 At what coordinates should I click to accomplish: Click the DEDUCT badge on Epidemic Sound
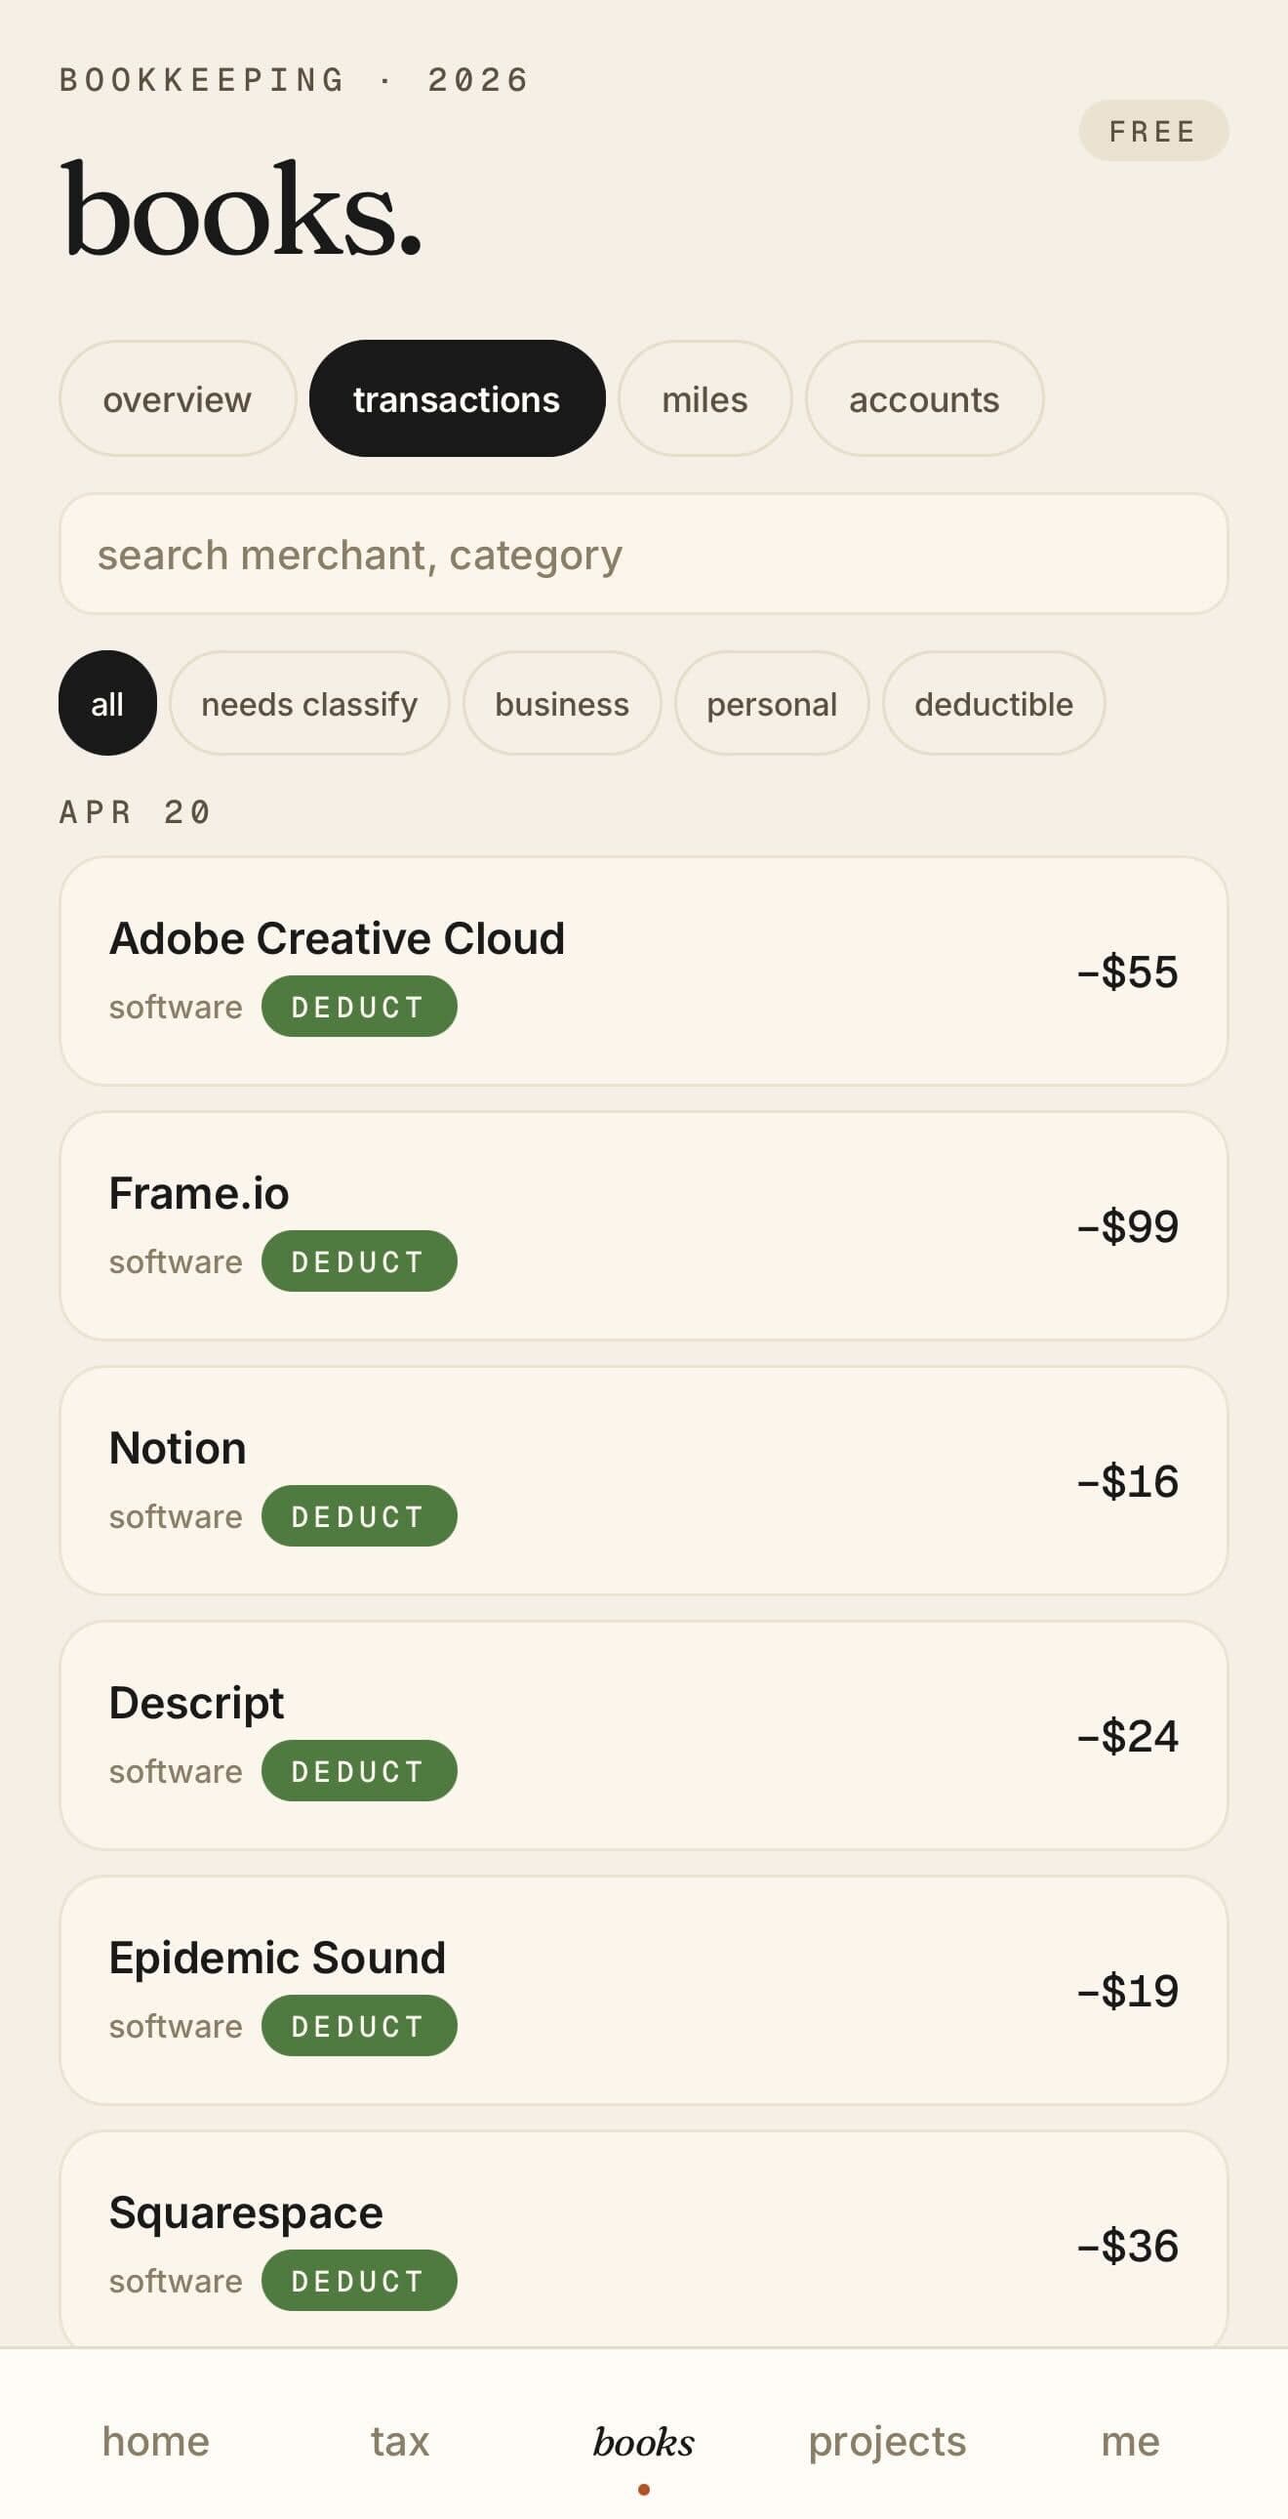[358, 2025]
